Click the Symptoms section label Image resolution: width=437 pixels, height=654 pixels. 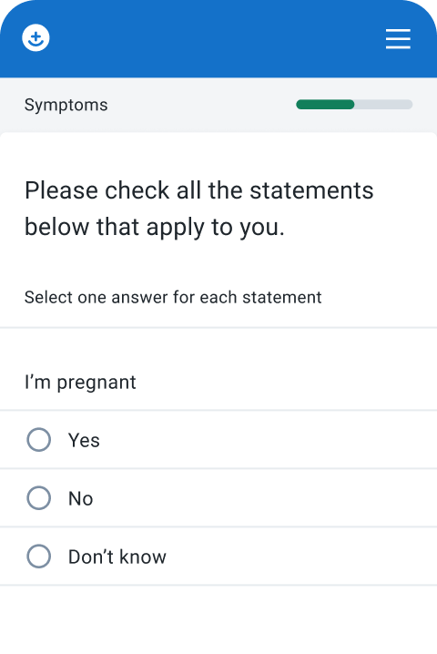(x=66, y=105)
